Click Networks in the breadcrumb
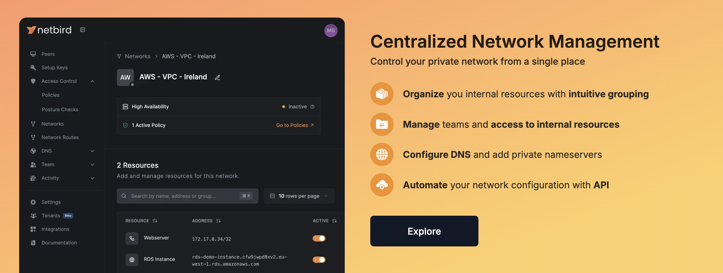 click(138, 56)
